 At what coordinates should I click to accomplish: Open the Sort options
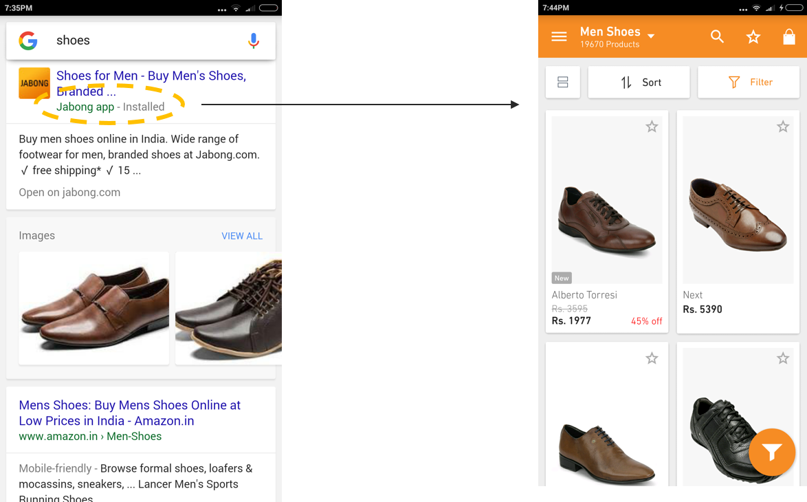[639, 83]
